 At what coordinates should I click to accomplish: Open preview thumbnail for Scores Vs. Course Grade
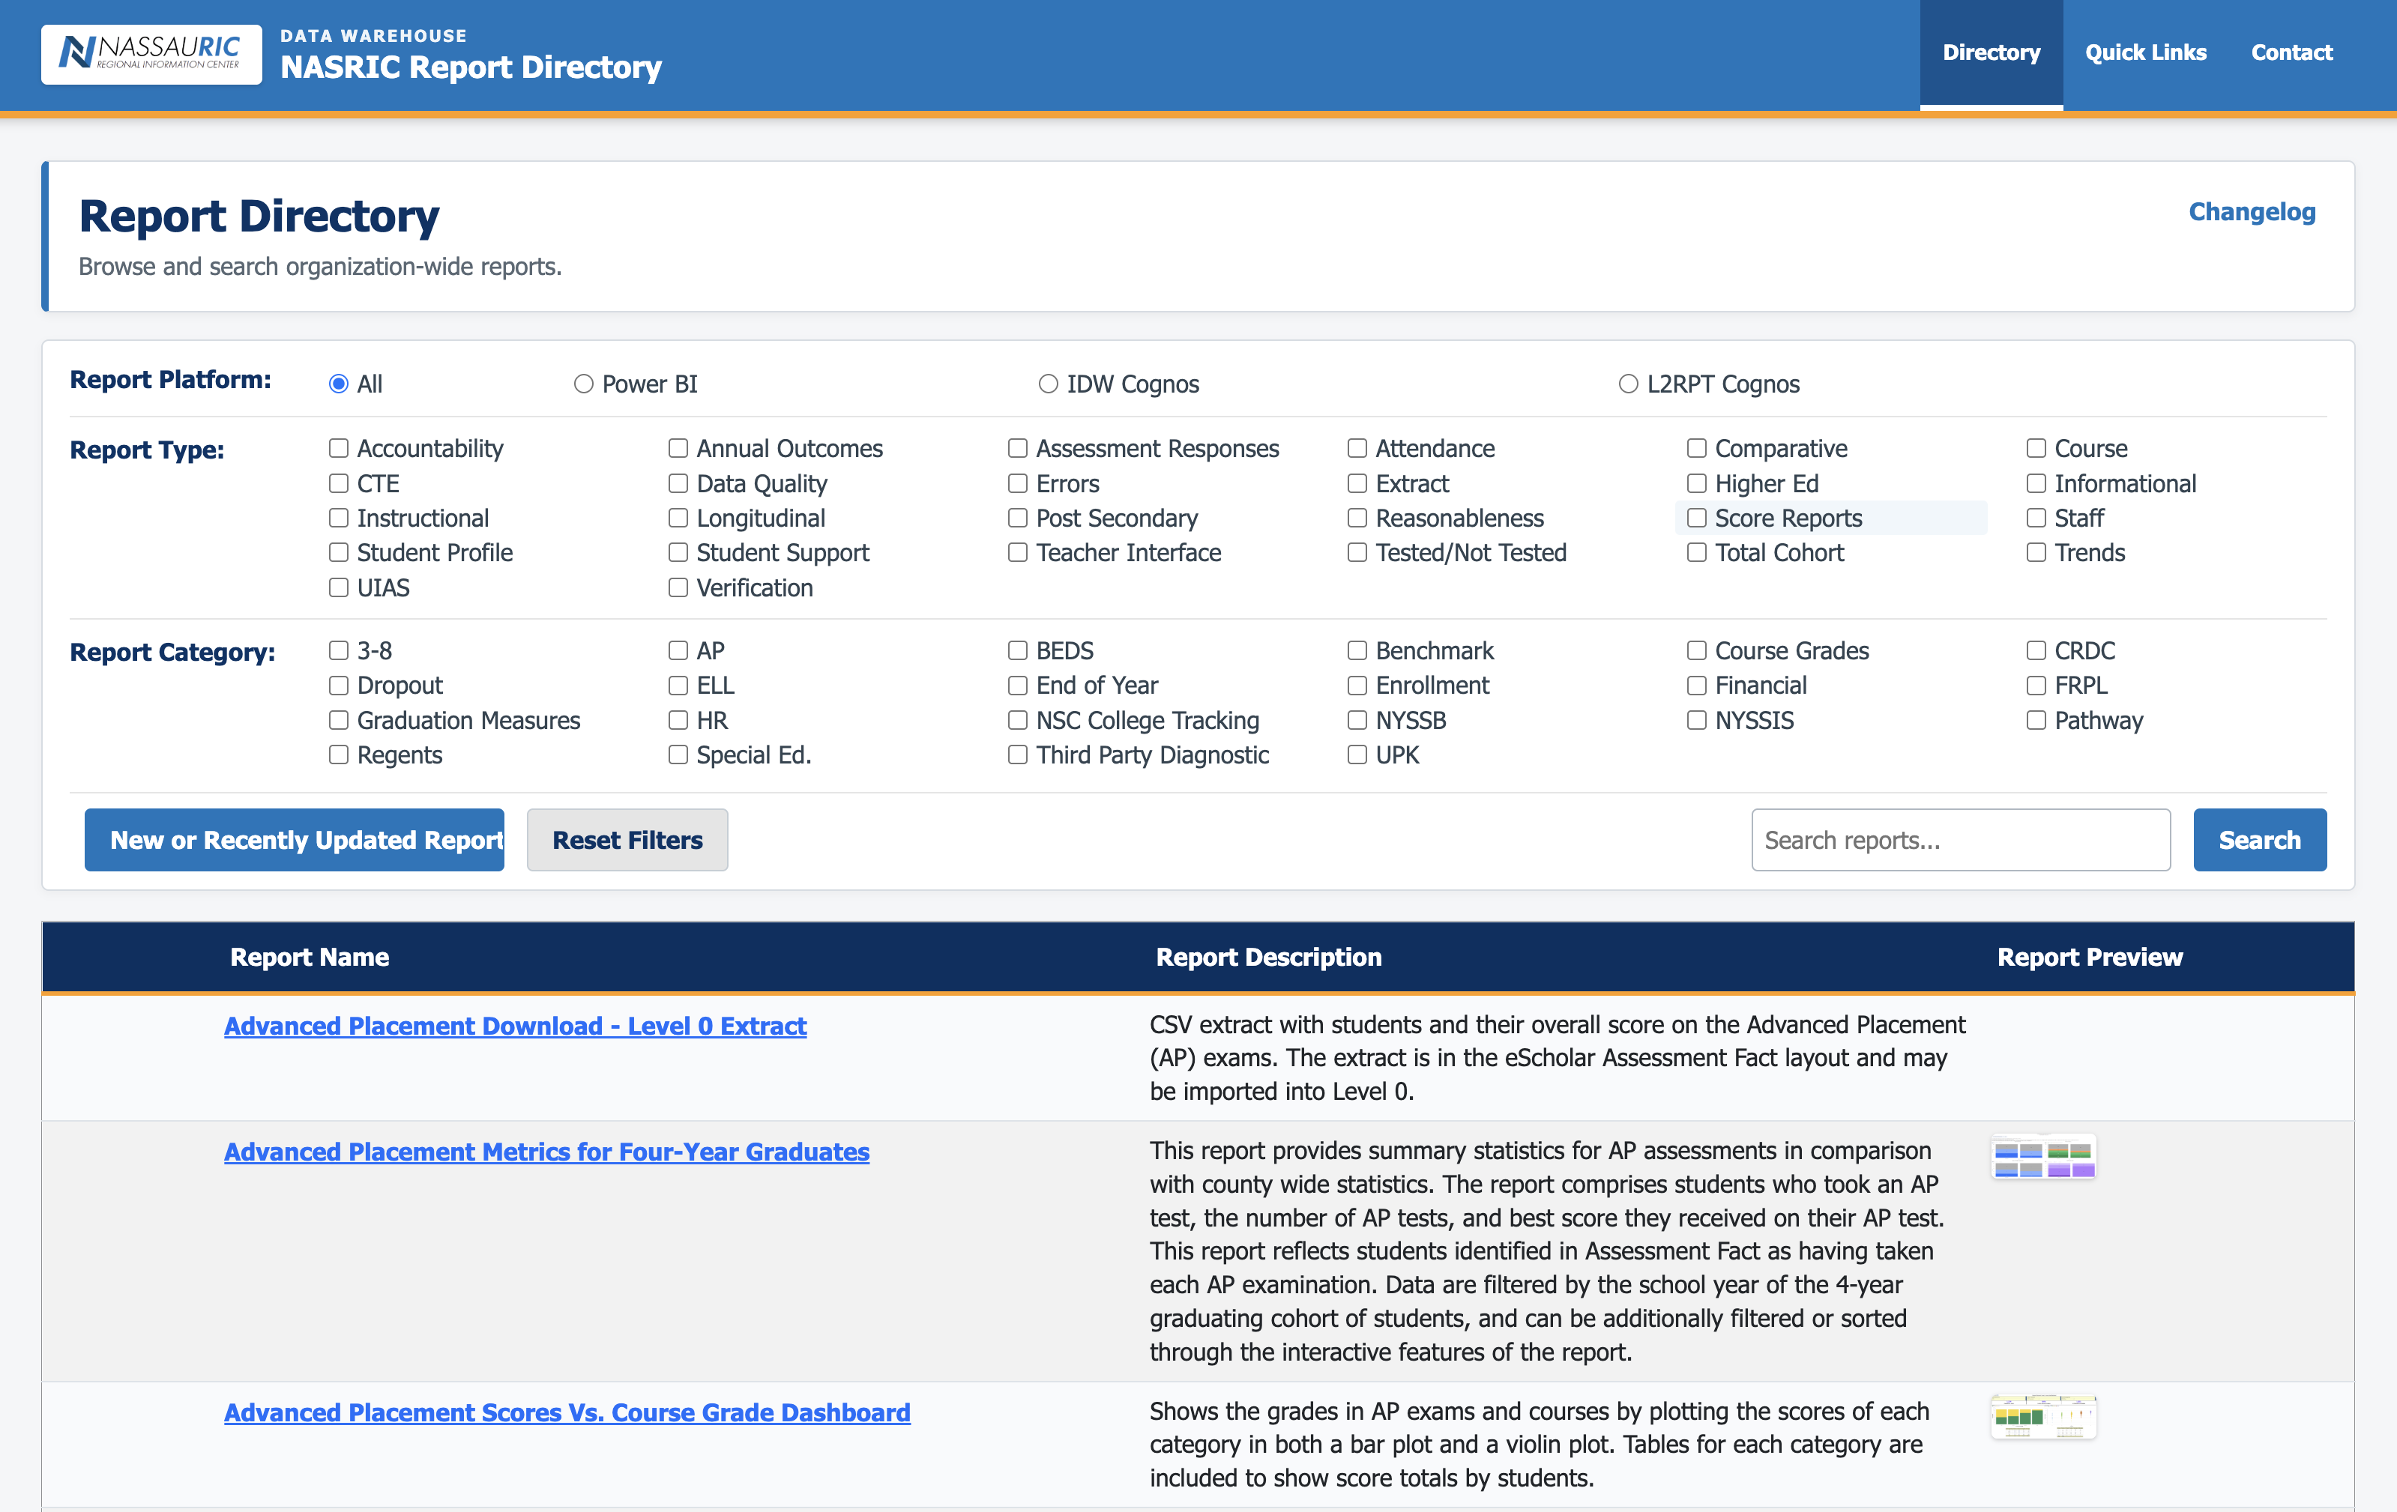(x=2044, y=1418)
